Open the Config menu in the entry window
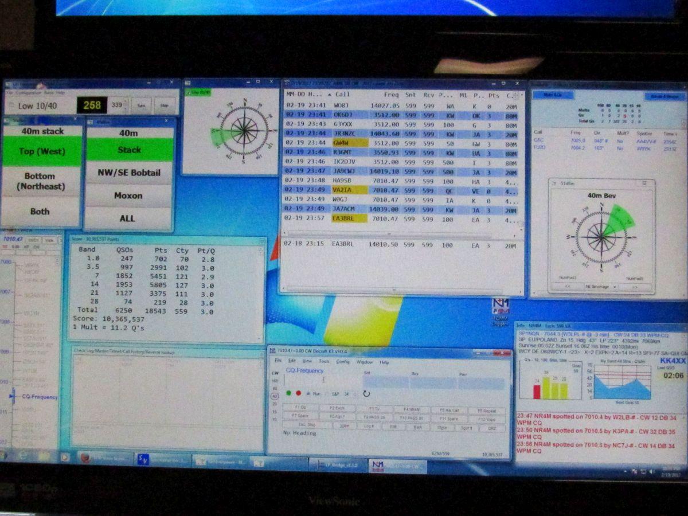The image size is (688, 516). tap(343, 362)
